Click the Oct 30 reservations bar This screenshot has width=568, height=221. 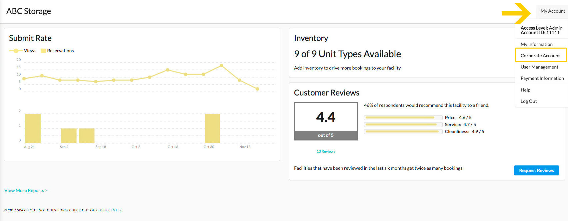coord(212,128)
